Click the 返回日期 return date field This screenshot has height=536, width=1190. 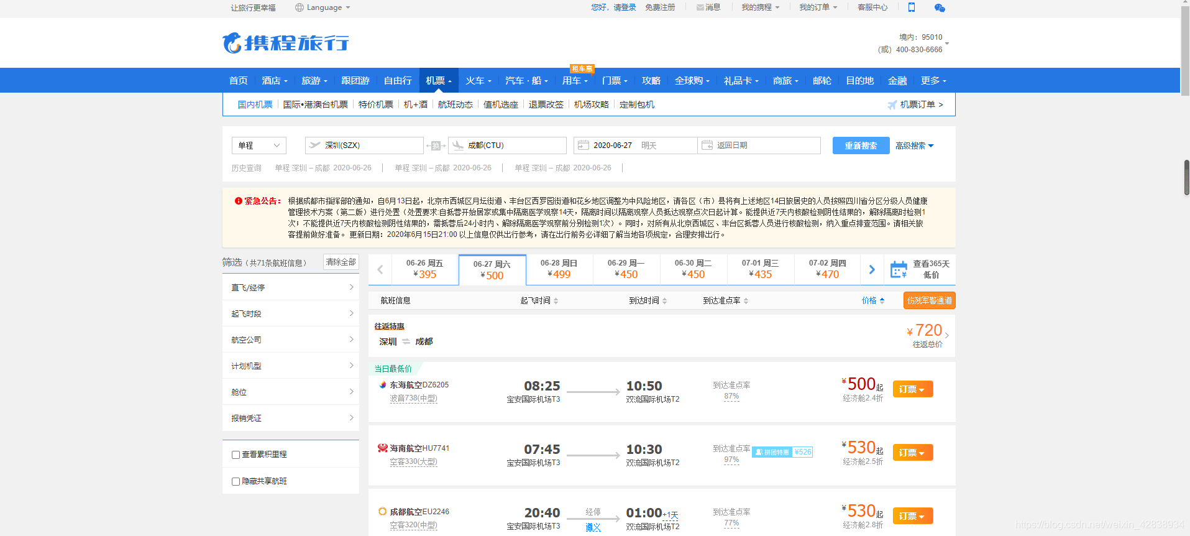pyautogui.click(x=759, y=145)
